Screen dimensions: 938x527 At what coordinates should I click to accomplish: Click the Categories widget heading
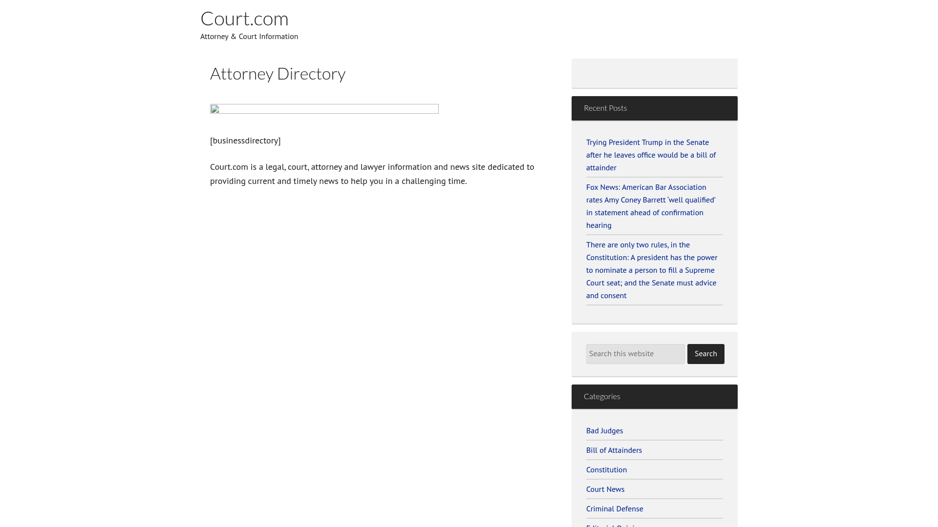click(x=602, y=396)
